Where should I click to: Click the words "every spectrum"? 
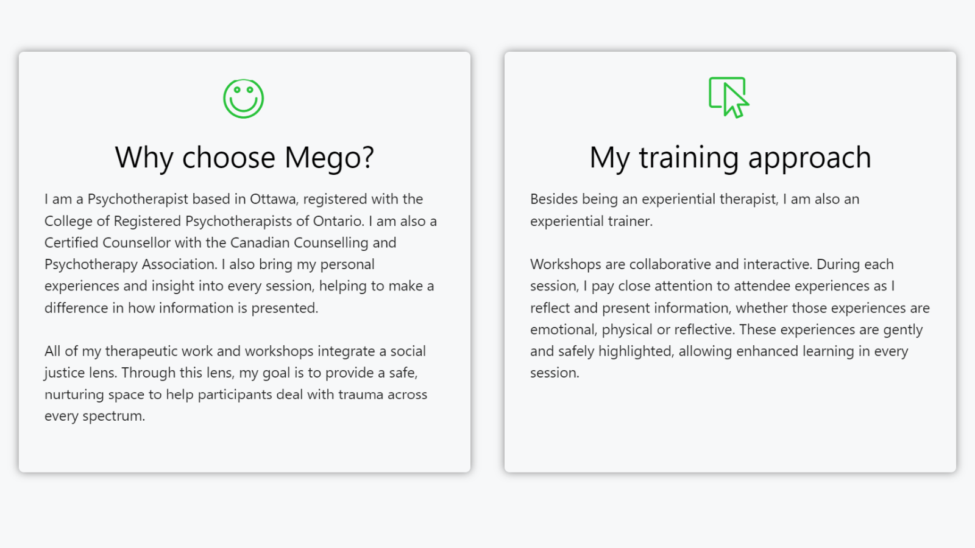94,416
